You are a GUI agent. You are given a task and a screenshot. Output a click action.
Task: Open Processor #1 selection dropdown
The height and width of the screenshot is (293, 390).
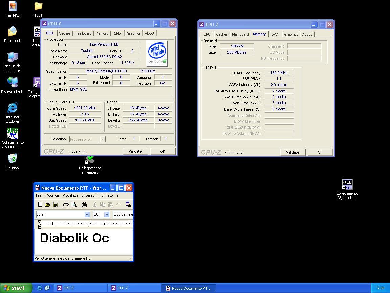[x=87, y=139]
